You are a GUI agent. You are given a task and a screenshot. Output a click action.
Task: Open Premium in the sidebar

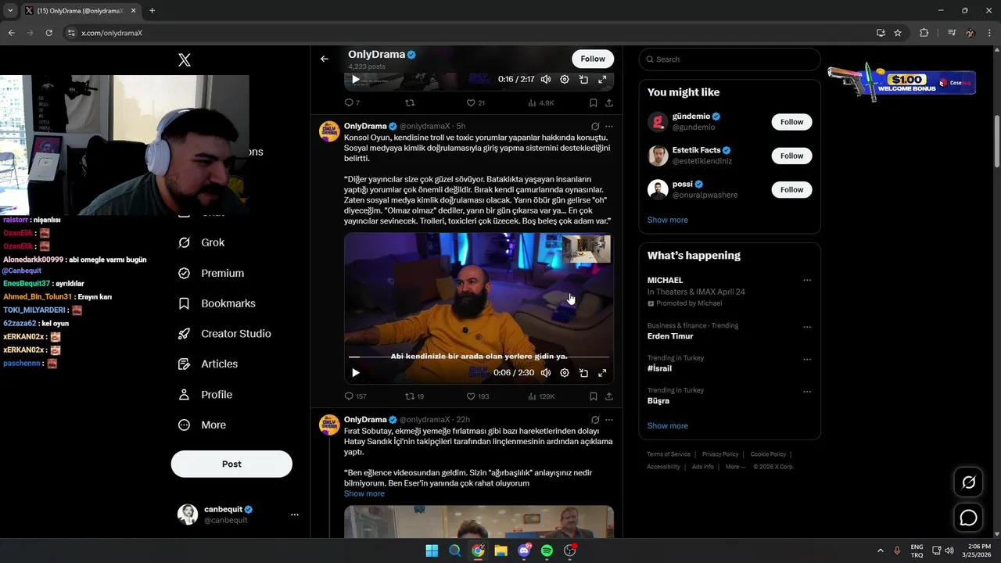211,273
